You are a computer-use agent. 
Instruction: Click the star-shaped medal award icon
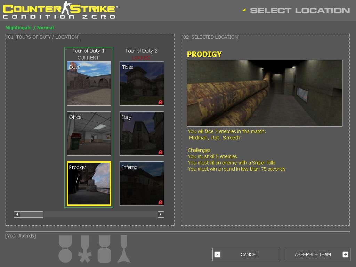click(x=84, y=249)
